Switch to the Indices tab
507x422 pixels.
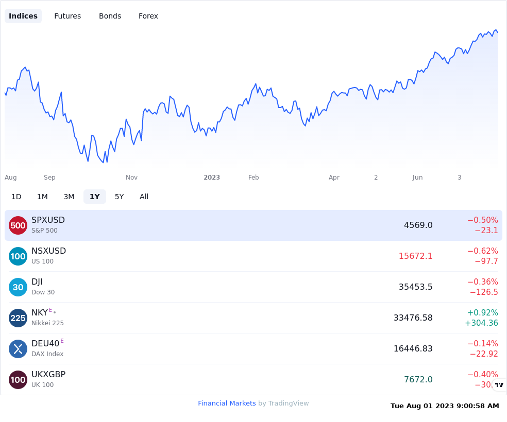click(23, 16)
